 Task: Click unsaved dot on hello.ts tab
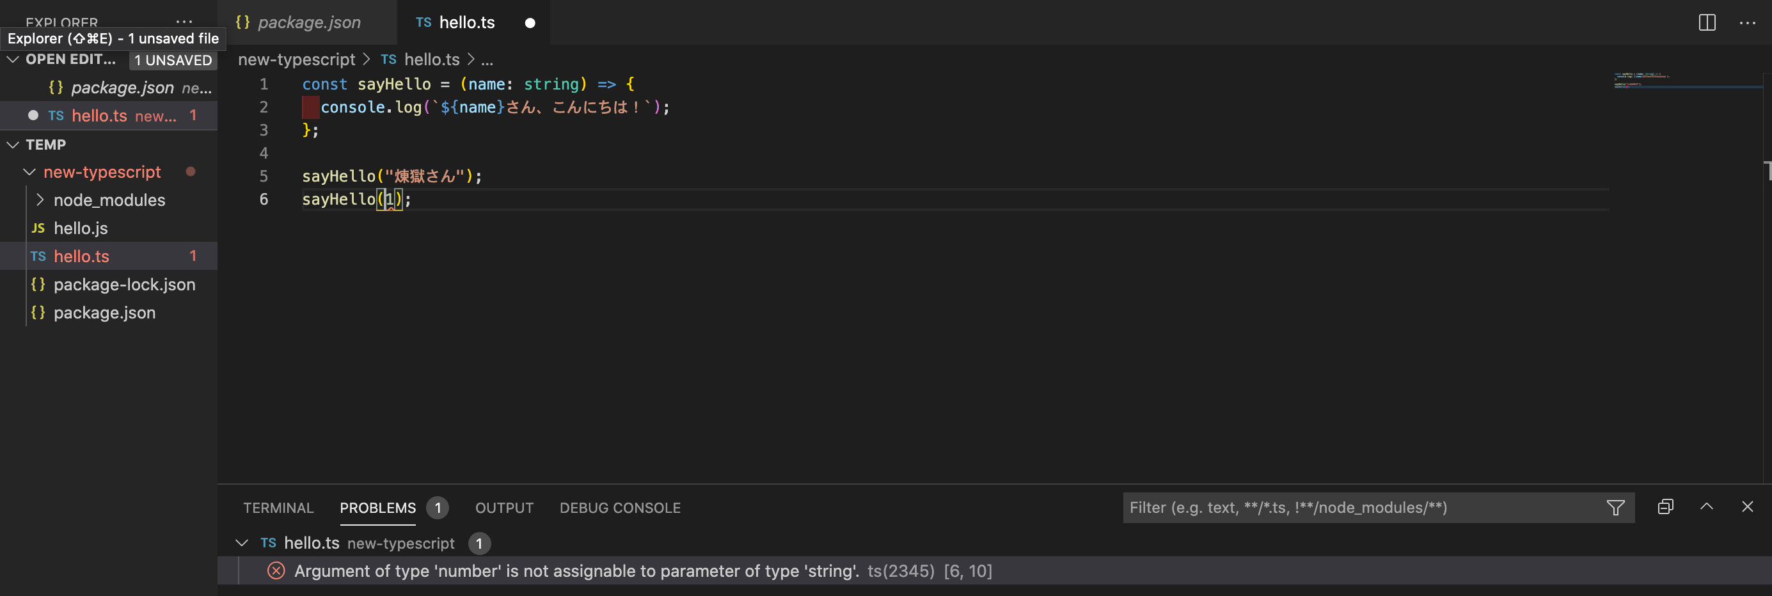530,22
